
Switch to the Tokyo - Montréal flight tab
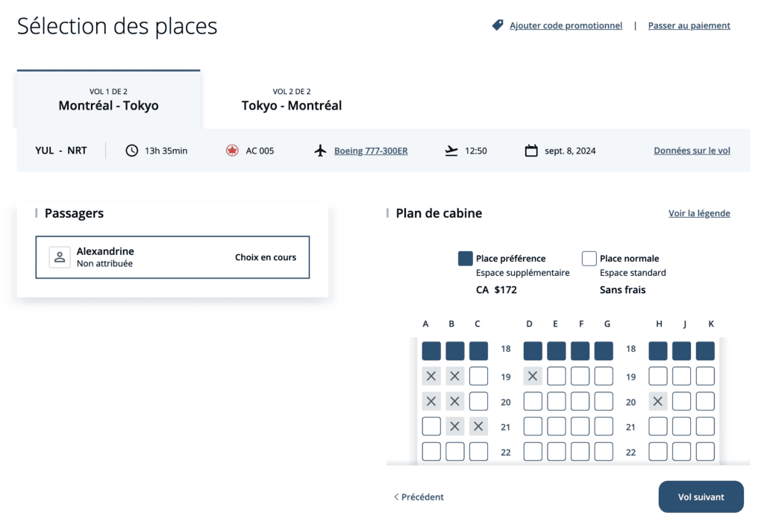[x=292, y=99]
